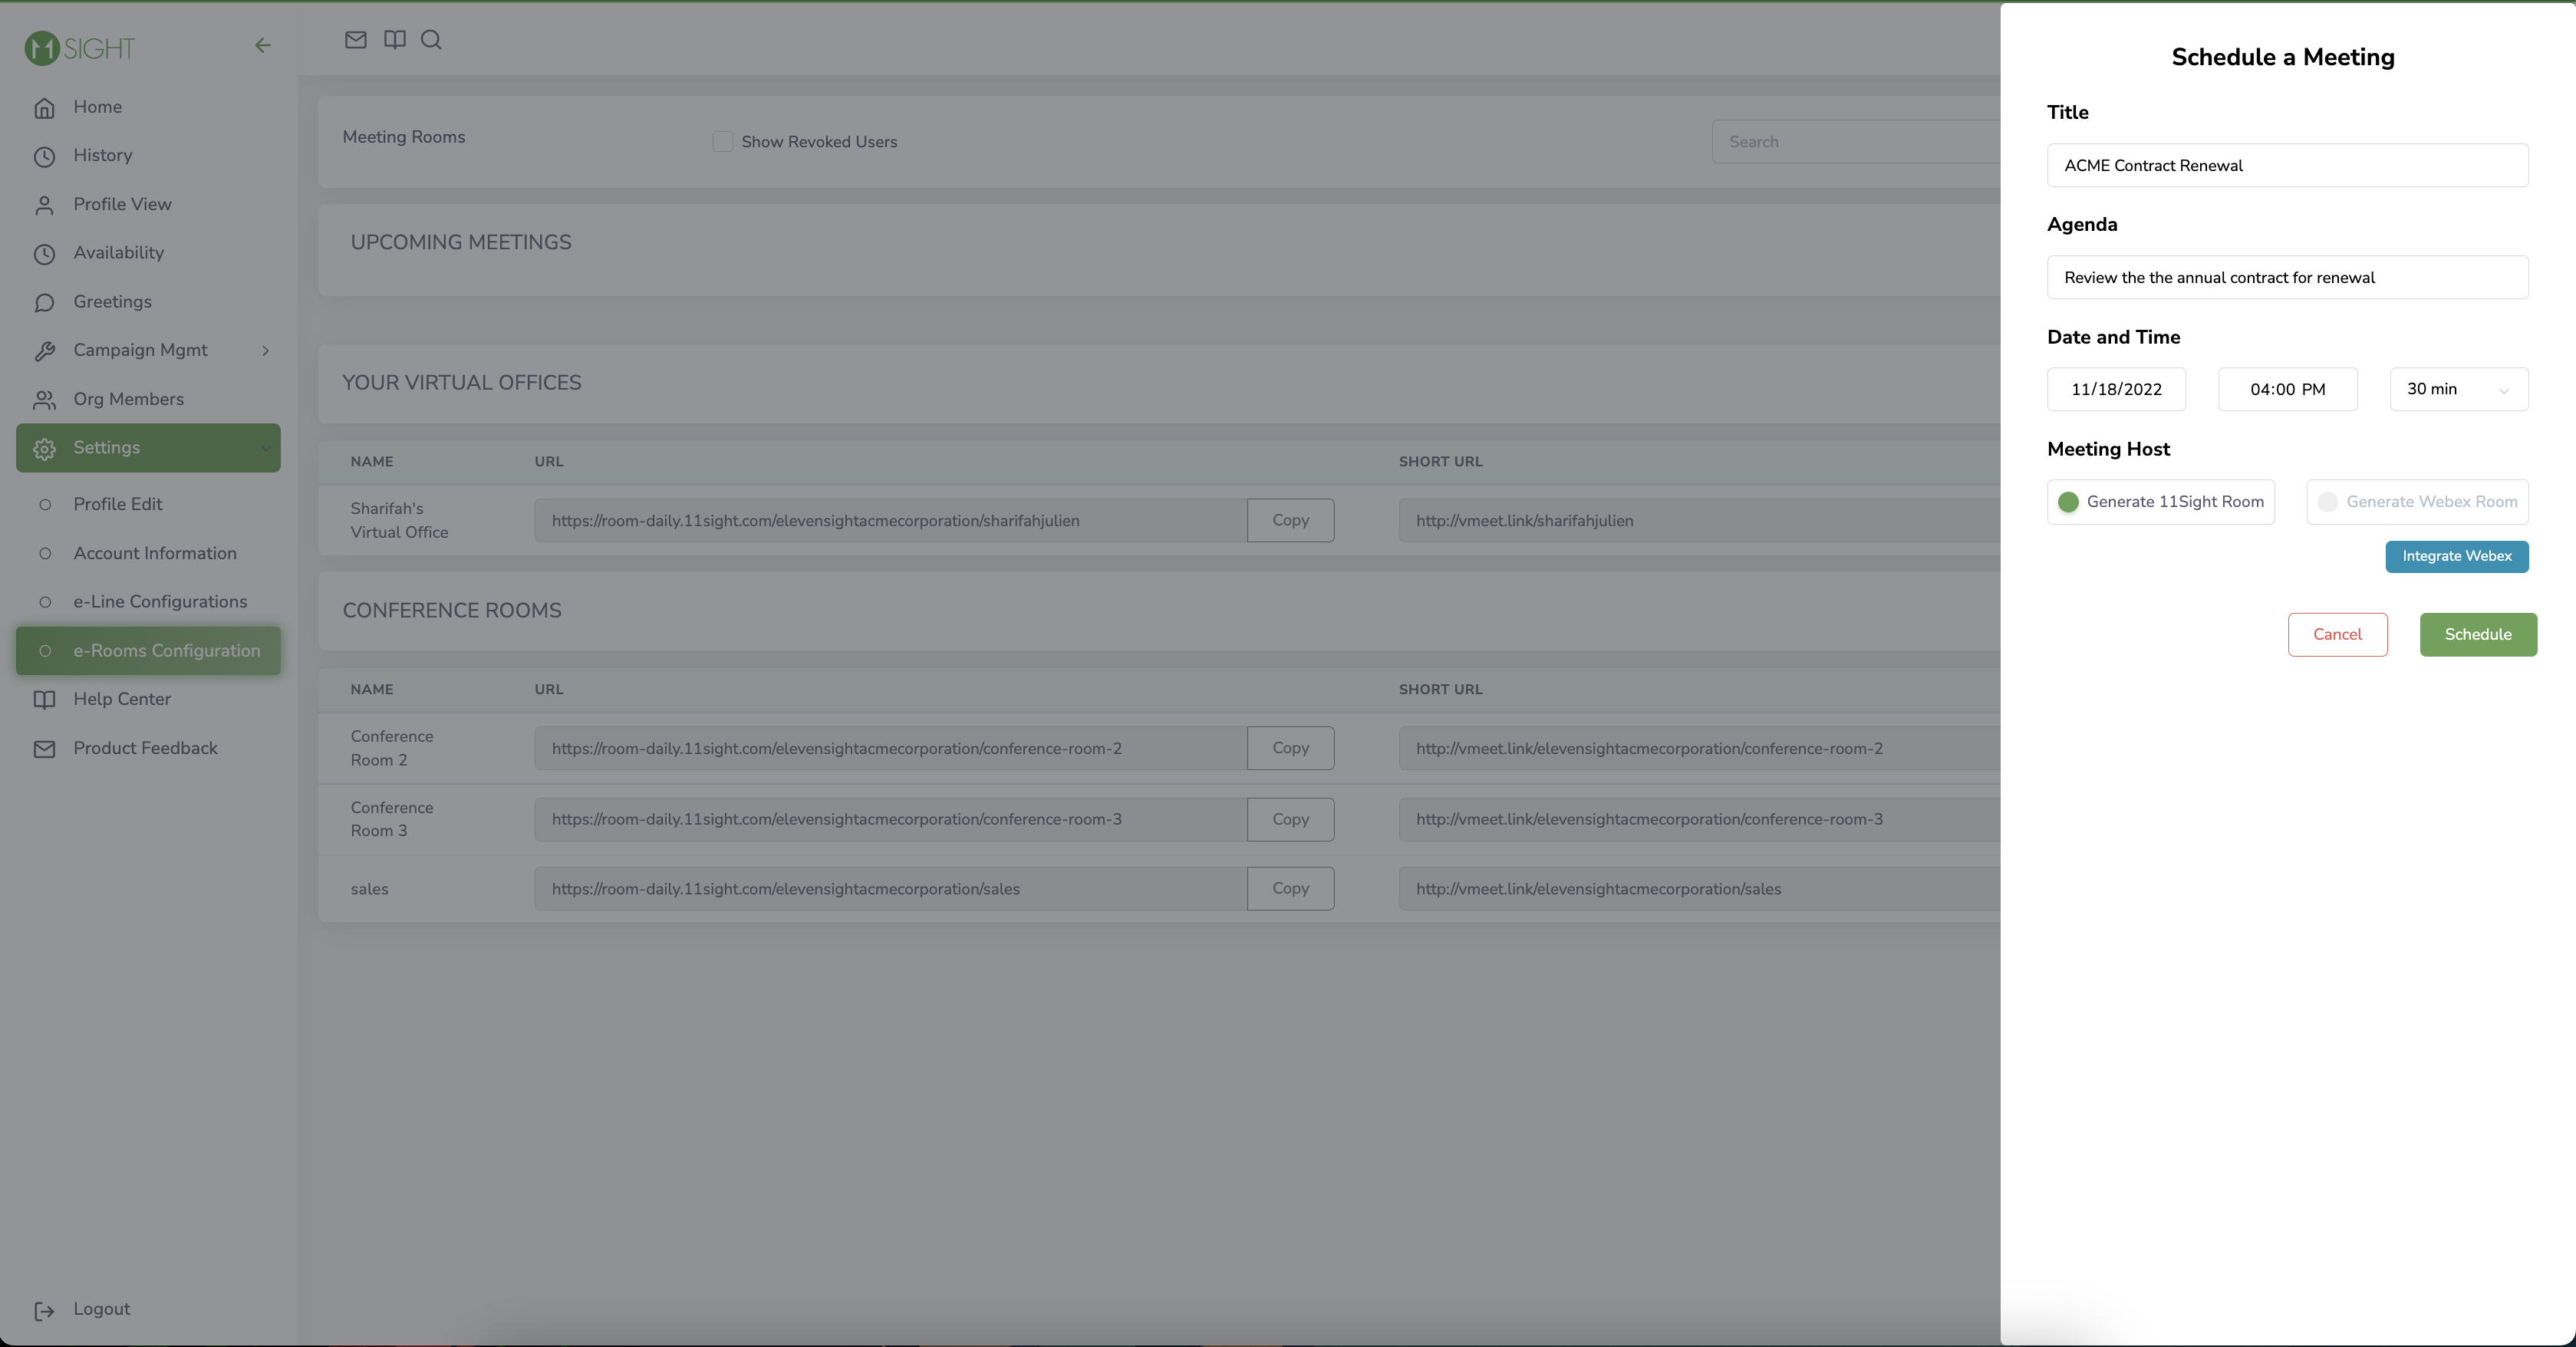Click the Home house icon
Image resolution: width=2576 pixels, height=1347 pixels.
tap(44, 108)
